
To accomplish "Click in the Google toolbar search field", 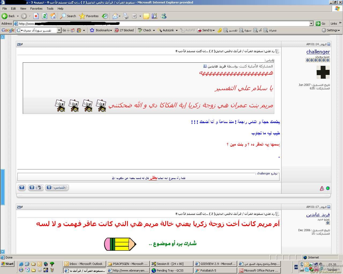I will click(39, 30).
